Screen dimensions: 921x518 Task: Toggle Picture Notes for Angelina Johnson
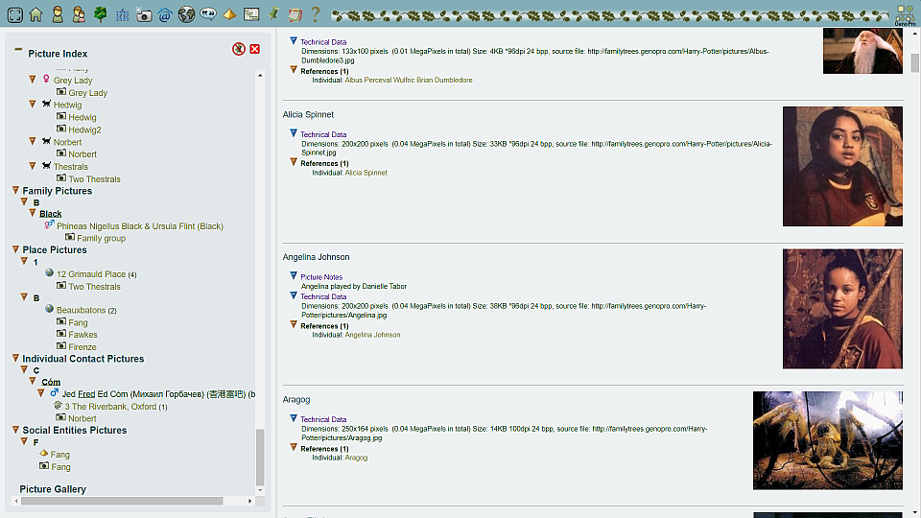294,275
